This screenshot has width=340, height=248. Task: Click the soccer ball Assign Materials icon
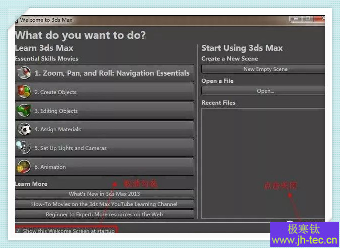pos(24,129)
